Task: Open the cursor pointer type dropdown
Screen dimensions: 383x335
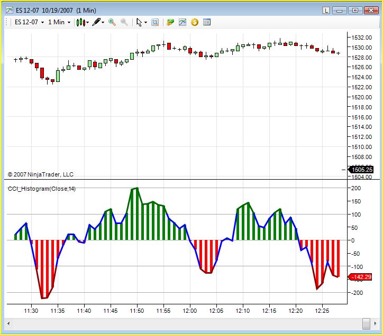Action: (x=141, y=22)
